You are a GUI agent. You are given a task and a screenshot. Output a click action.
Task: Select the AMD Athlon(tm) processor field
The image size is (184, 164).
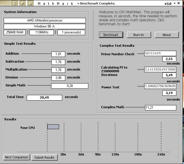point(45,20)
